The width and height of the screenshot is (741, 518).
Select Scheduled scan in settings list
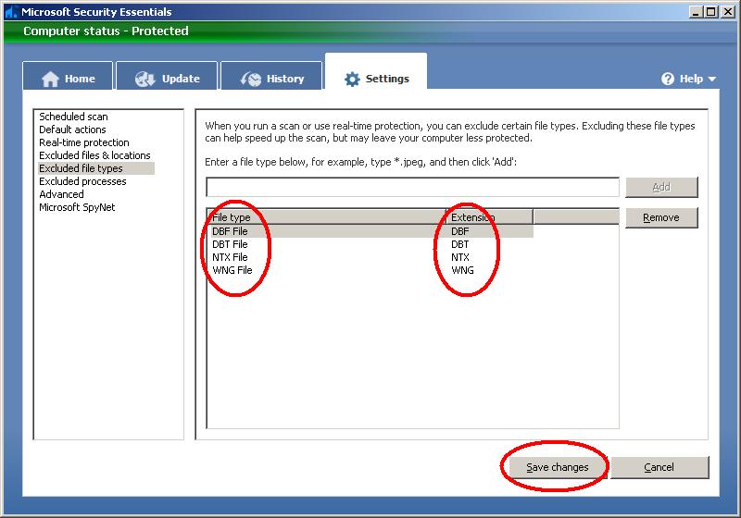pos(73,117)
